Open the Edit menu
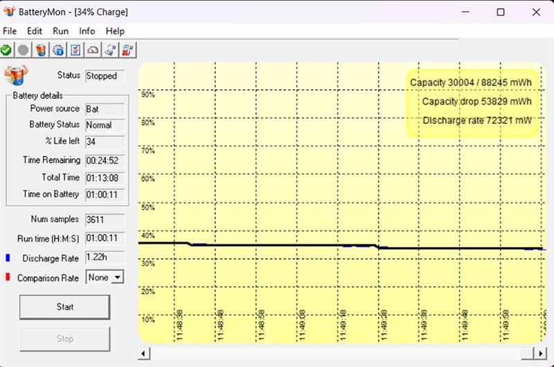Screen dimensions: 554x367 [35, 31]
